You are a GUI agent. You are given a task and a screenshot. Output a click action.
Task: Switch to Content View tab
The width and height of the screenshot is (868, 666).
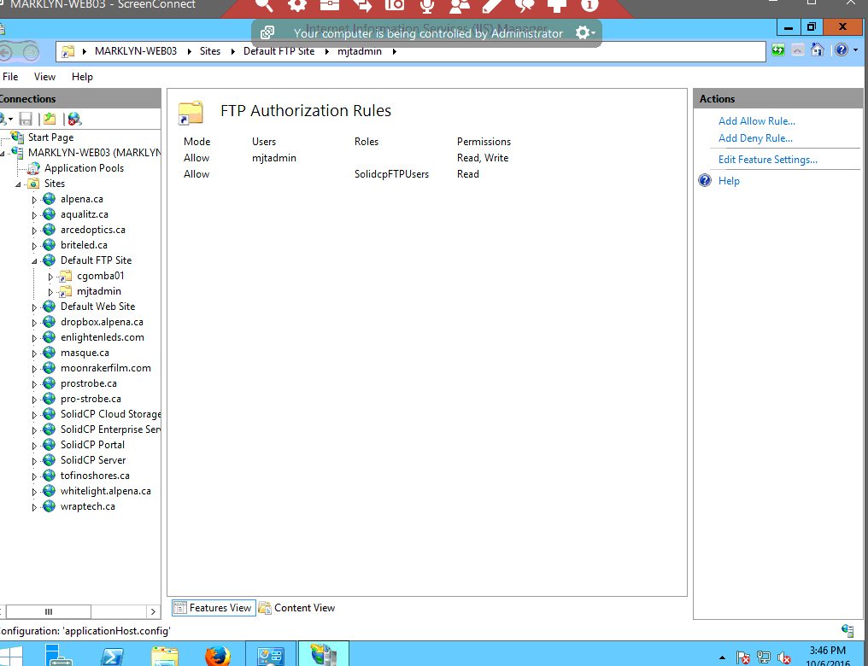pyautogui.click(x=297, y=608)
